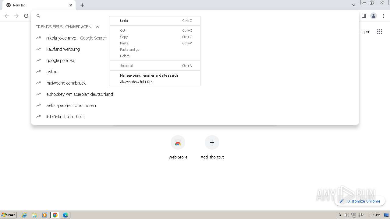Open the Web Store shortcut
This screenshot has height=219, width=390.
(178, 147)
